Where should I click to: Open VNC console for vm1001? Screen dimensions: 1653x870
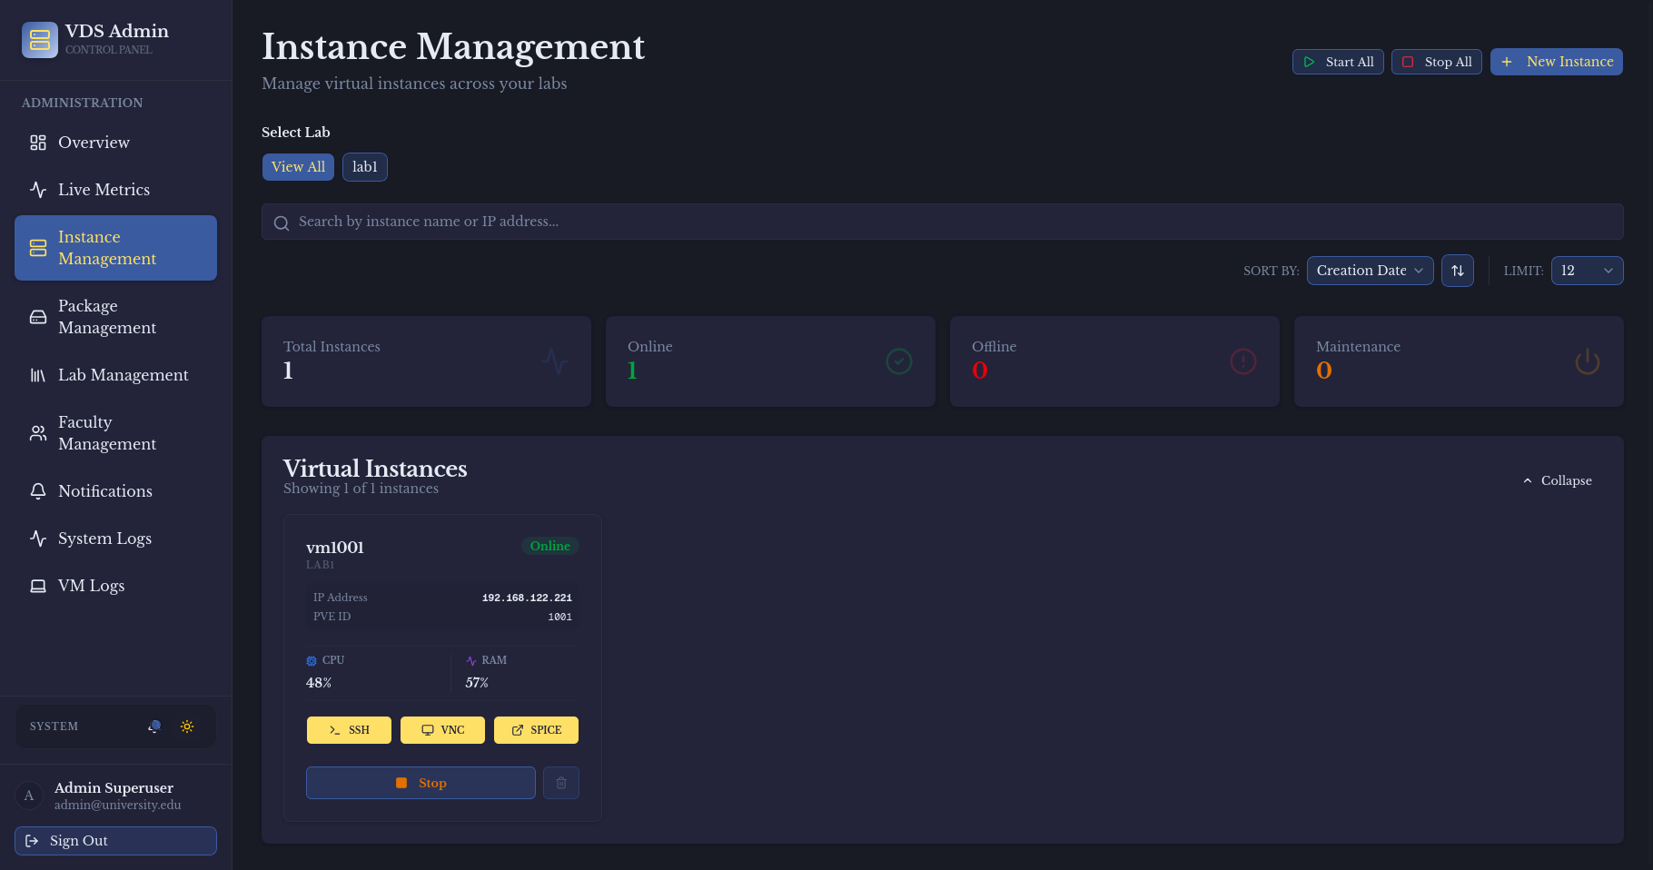pos(442,730)
